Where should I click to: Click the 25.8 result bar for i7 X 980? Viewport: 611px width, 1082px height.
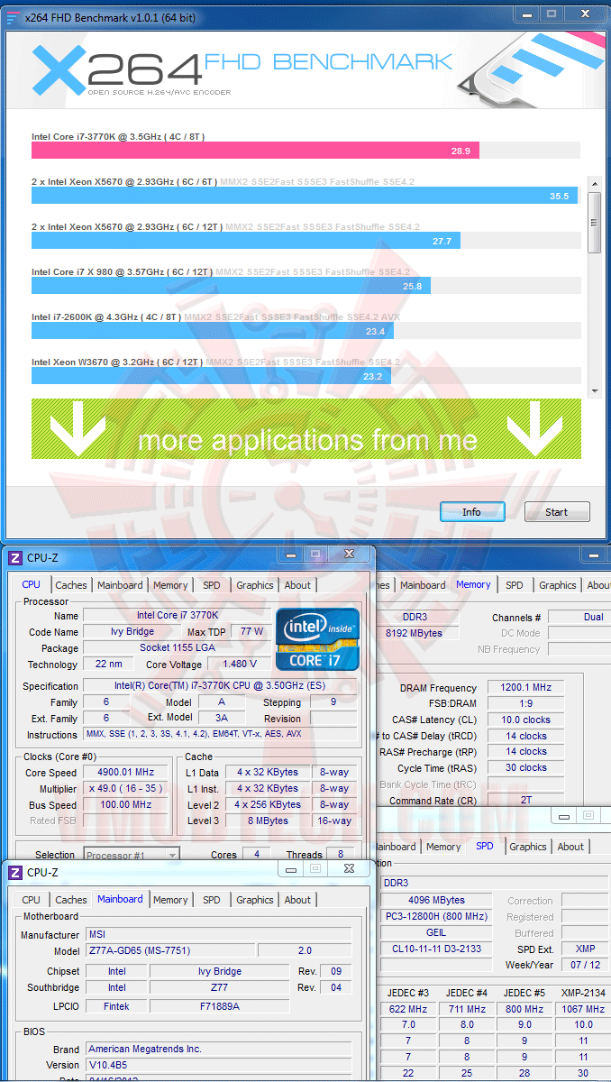[231, 286]
